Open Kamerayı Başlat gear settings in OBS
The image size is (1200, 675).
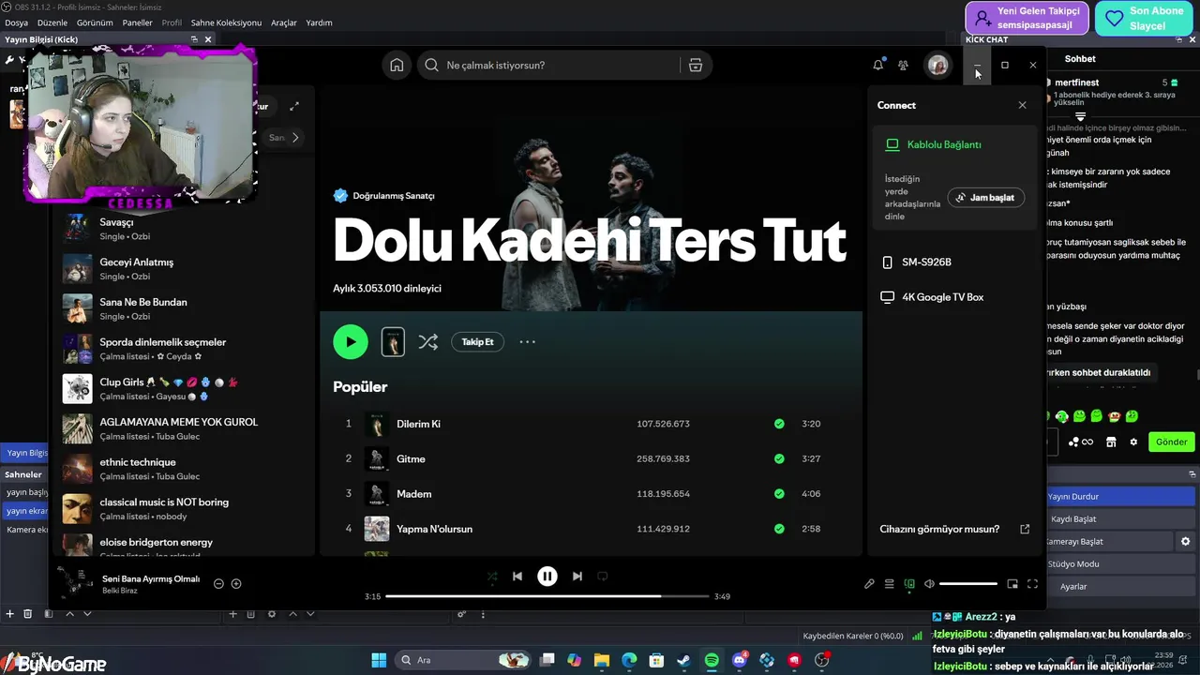[x=1185, y=541]
